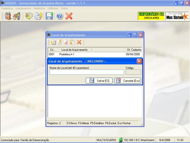
Task: Click the network path icon in status bar
Action: (x=121, y=140)
